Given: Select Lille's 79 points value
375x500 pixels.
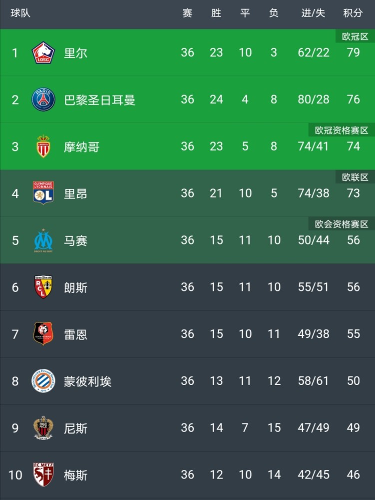Looking at the screenshot, I should point(354,52).
